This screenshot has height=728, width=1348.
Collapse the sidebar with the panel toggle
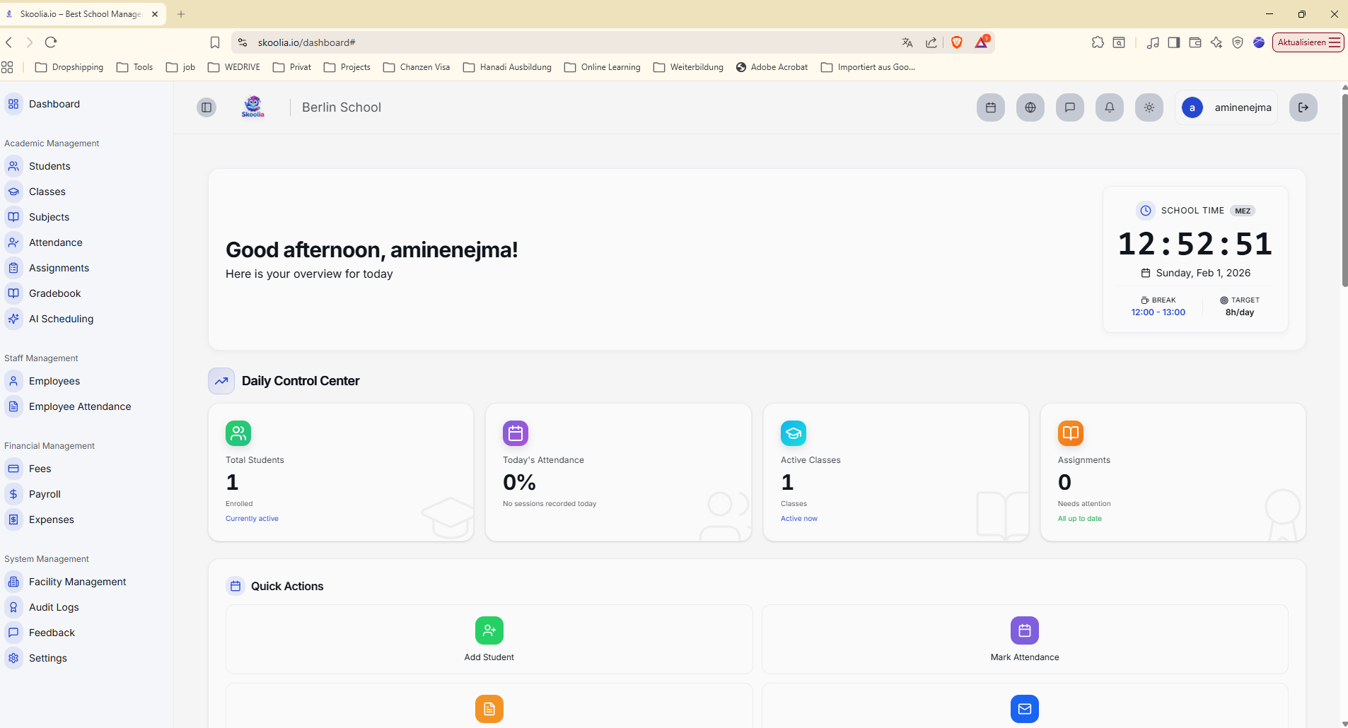click(206, 107)
